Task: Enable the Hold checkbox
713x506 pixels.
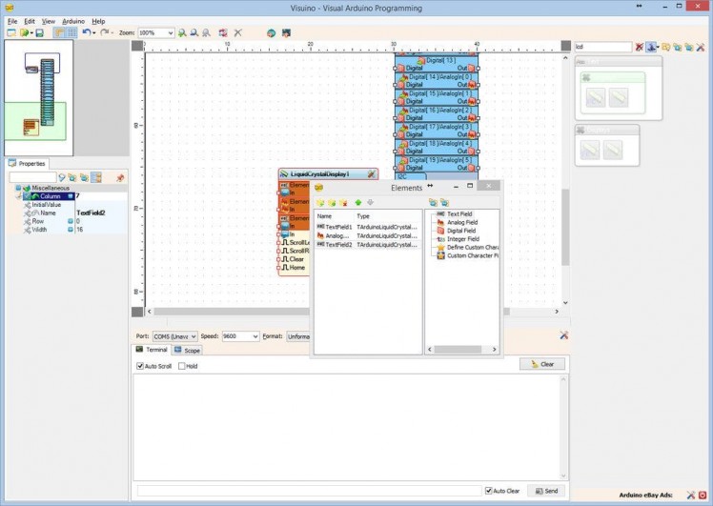Action: (181, 366)
